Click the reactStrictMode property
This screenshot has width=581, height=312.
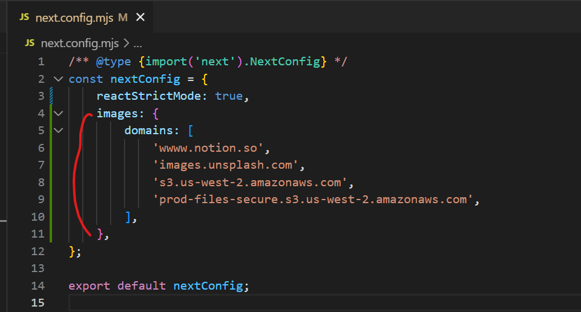[149, 96]
